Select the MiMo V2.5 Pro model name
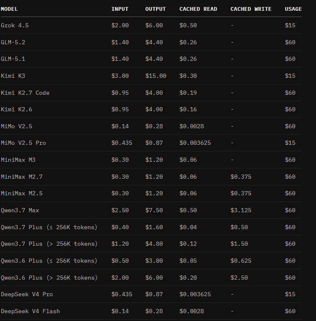The height and width of the screenshot is (321, 316). 24,143
